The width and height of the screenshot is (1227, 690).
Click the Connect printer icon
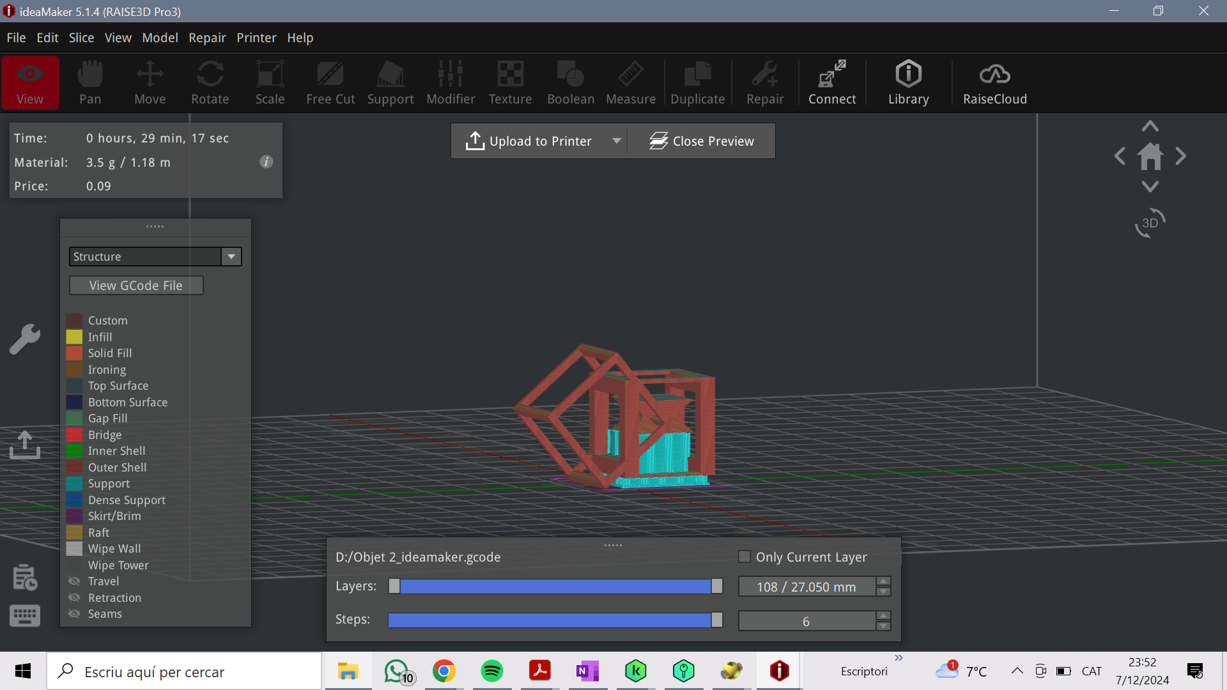tap(832, 82)
